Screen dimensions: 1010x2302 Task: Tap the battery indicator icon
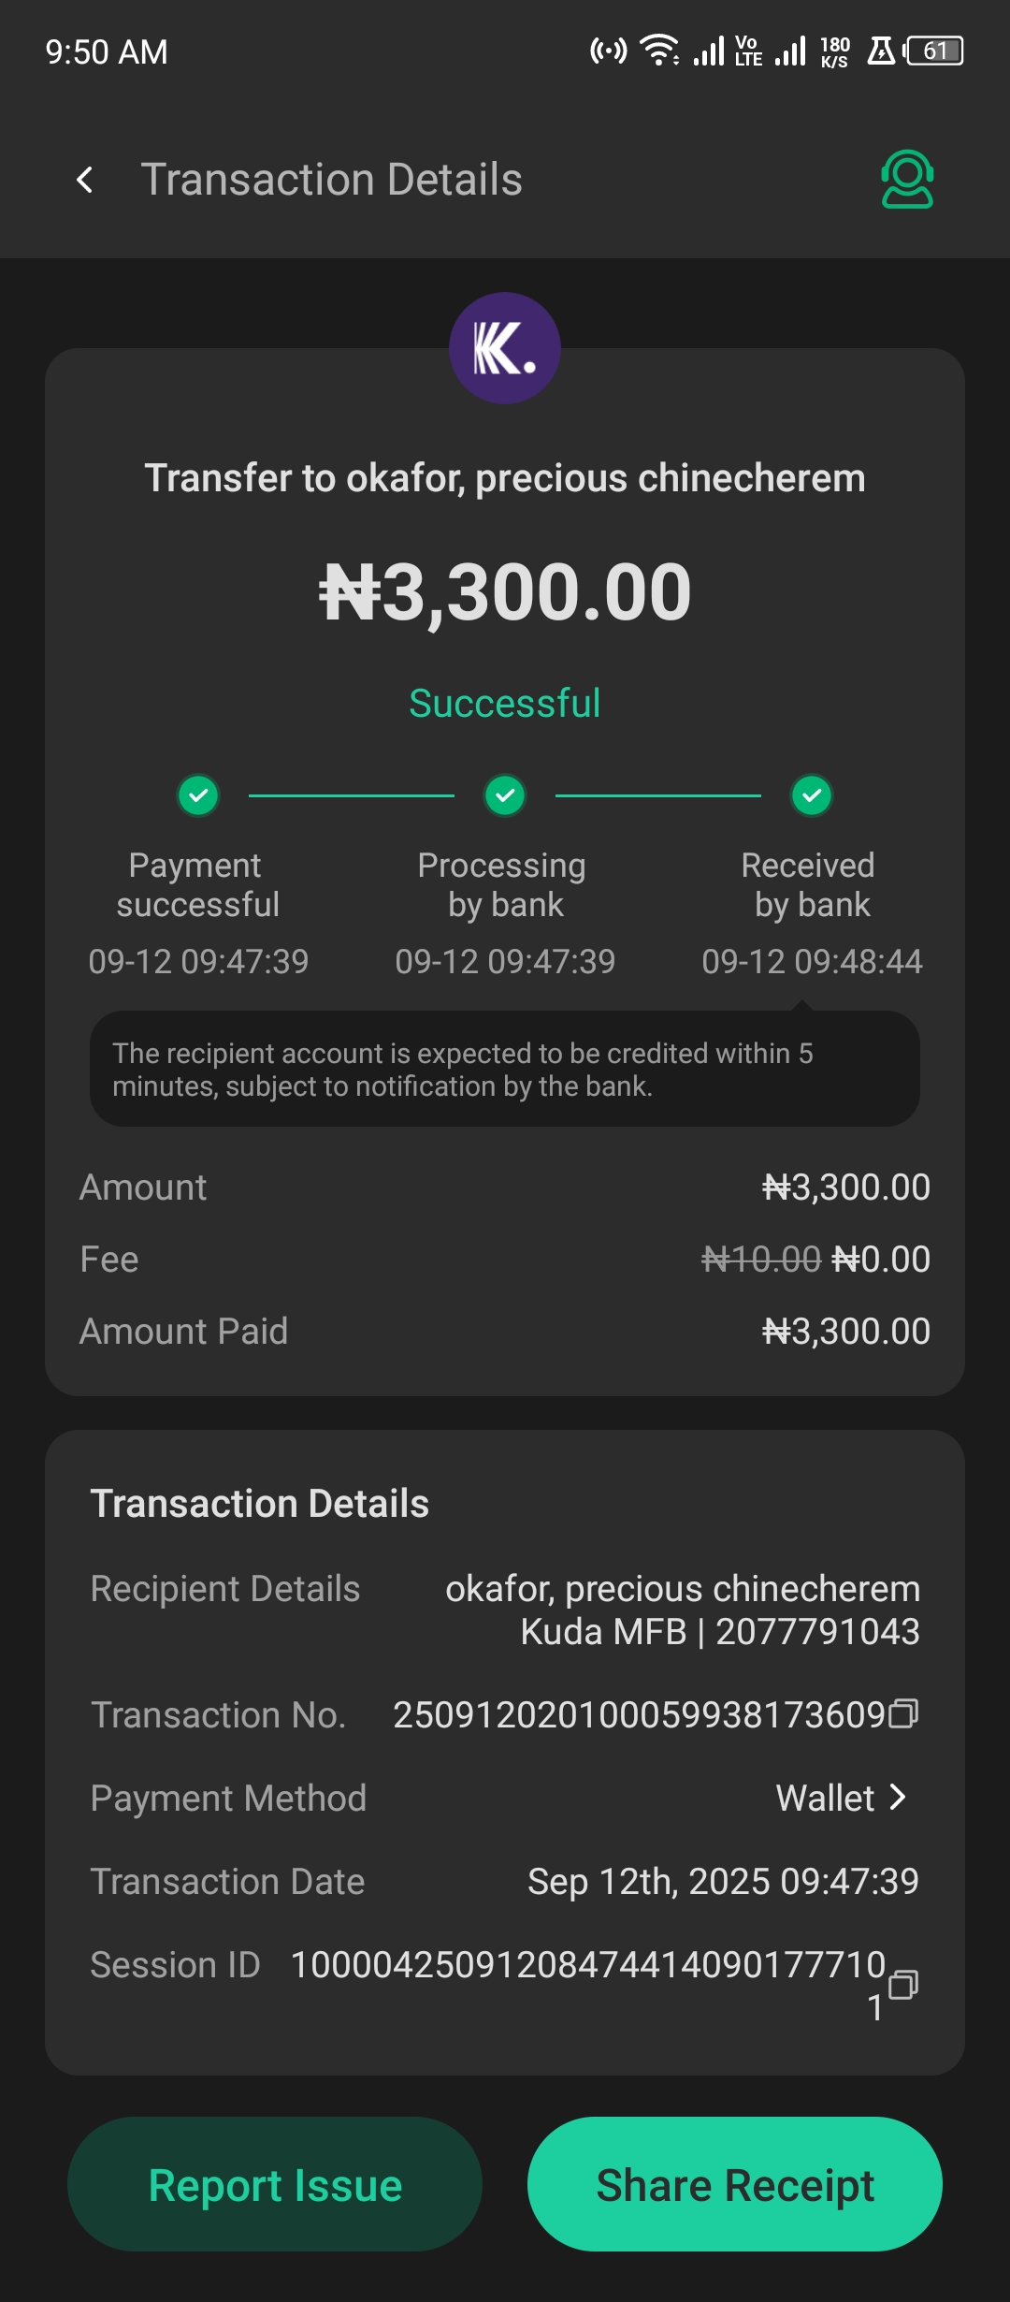click(935, 51)
